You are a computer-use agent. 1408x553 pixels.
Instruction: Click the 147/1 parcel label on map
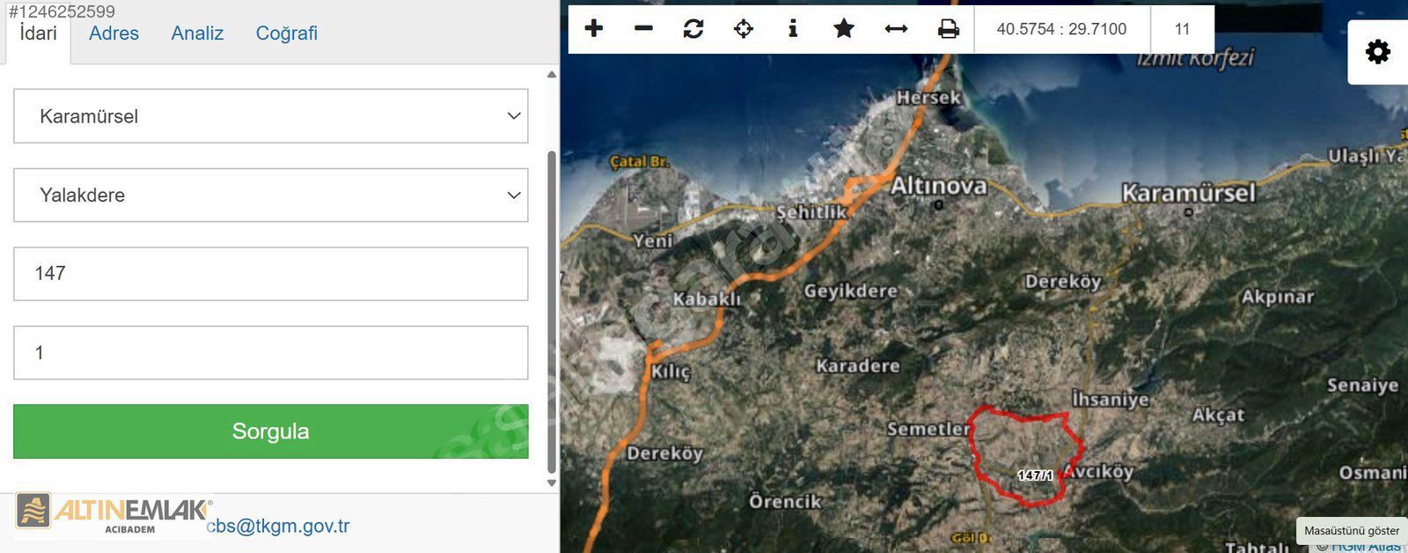tap(1035, 476)
